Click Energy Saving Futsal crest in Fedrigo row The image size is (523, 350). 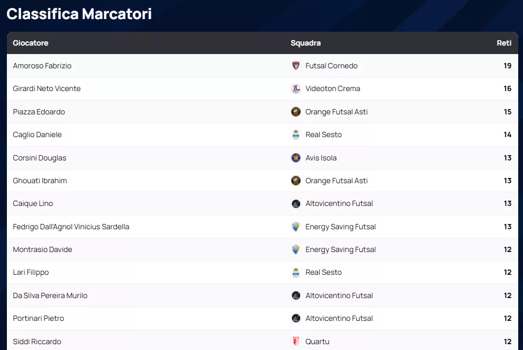(296, 227)
